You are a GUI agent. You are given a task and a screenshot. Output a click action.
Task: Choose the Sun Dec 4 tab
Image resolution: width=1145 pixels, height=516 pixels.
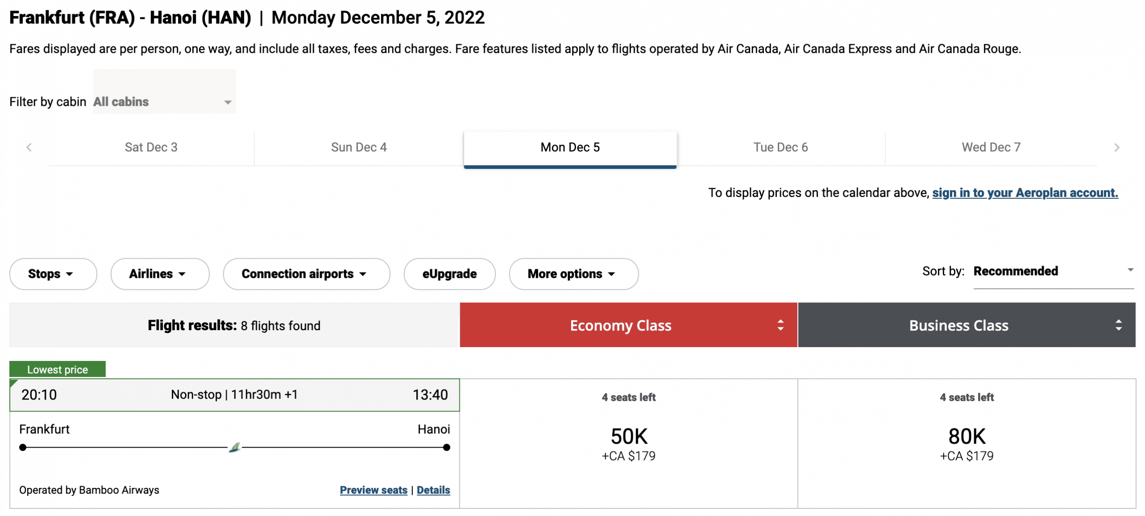coord(359,147)
